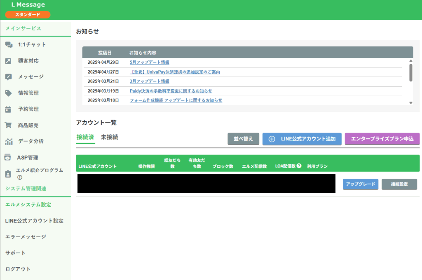Viewport: 422px width, 280px height.
Task: Open the サポート menu item
Action: pos(15,253)
